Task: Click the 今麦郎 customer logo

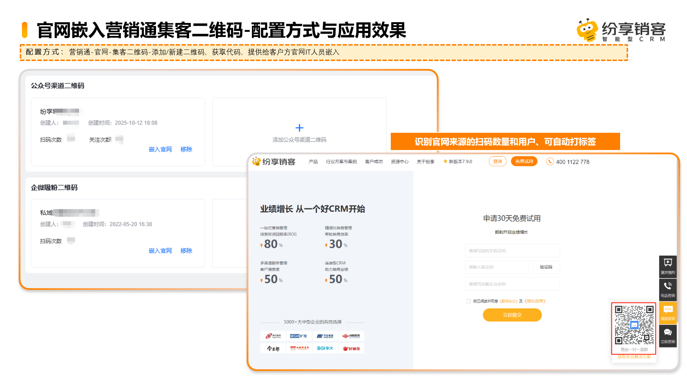Action: pos(273,348)
